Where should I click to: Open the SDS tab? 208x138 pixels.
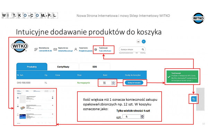coord(95,67)
